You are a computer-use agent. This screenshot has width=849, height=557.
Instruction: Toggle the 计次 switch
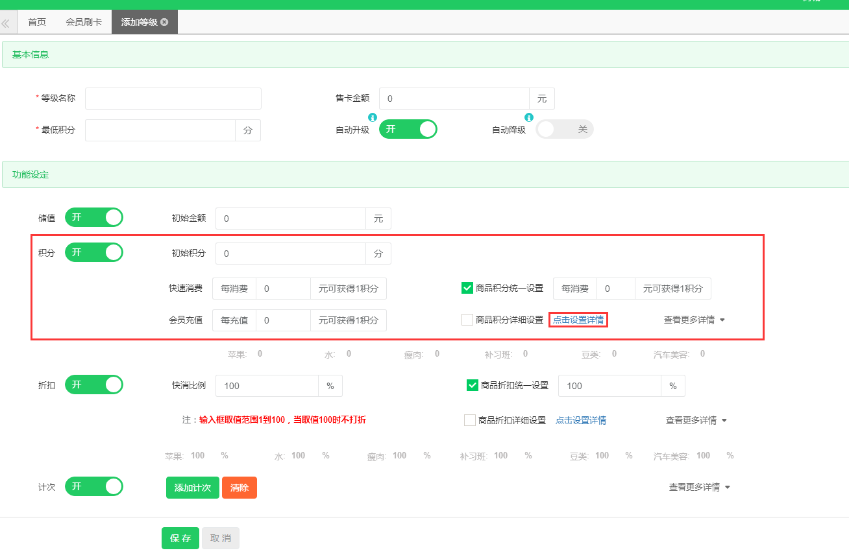point(94,486)
